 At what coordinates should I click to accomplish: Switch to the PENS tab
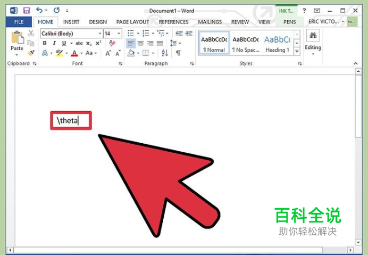coord(289,22)
